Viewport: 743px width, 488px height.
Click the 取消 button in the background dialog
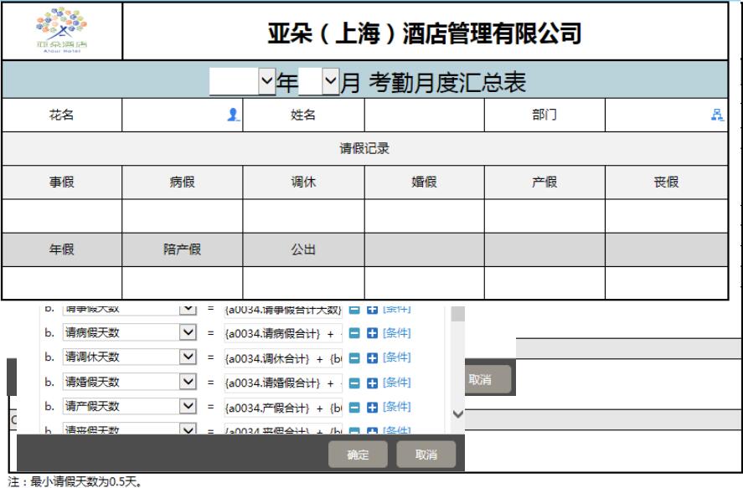(x=488, y=379)
